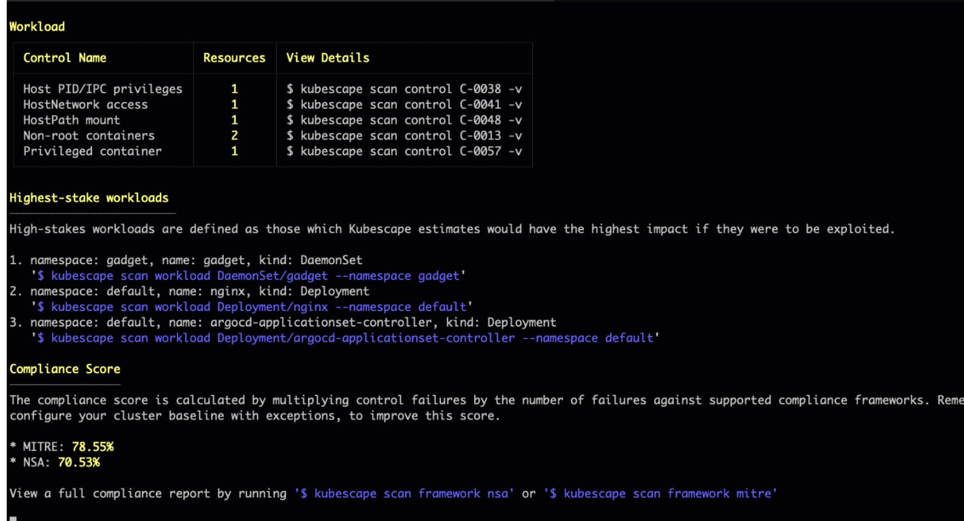
Task: Click the 'Workload' section heading
Action: [37, 27]
